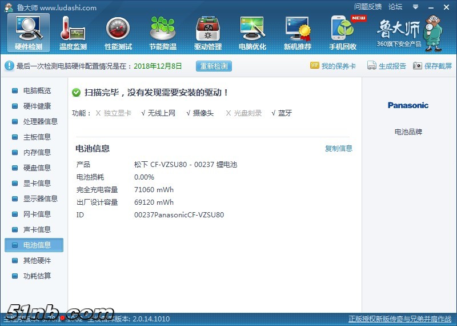457x326 pixels.
Task: Open the 硬件检测 hardware detection icon
Action: coord(28,33)
